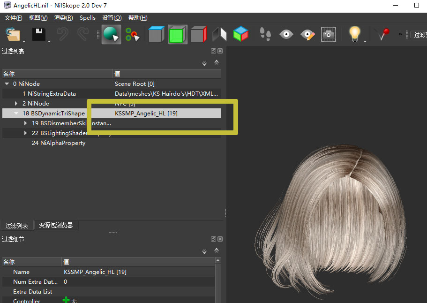This screenshot has height=303, width=427.
Task: Switch to Top view cube
Action: pos(156,34)
